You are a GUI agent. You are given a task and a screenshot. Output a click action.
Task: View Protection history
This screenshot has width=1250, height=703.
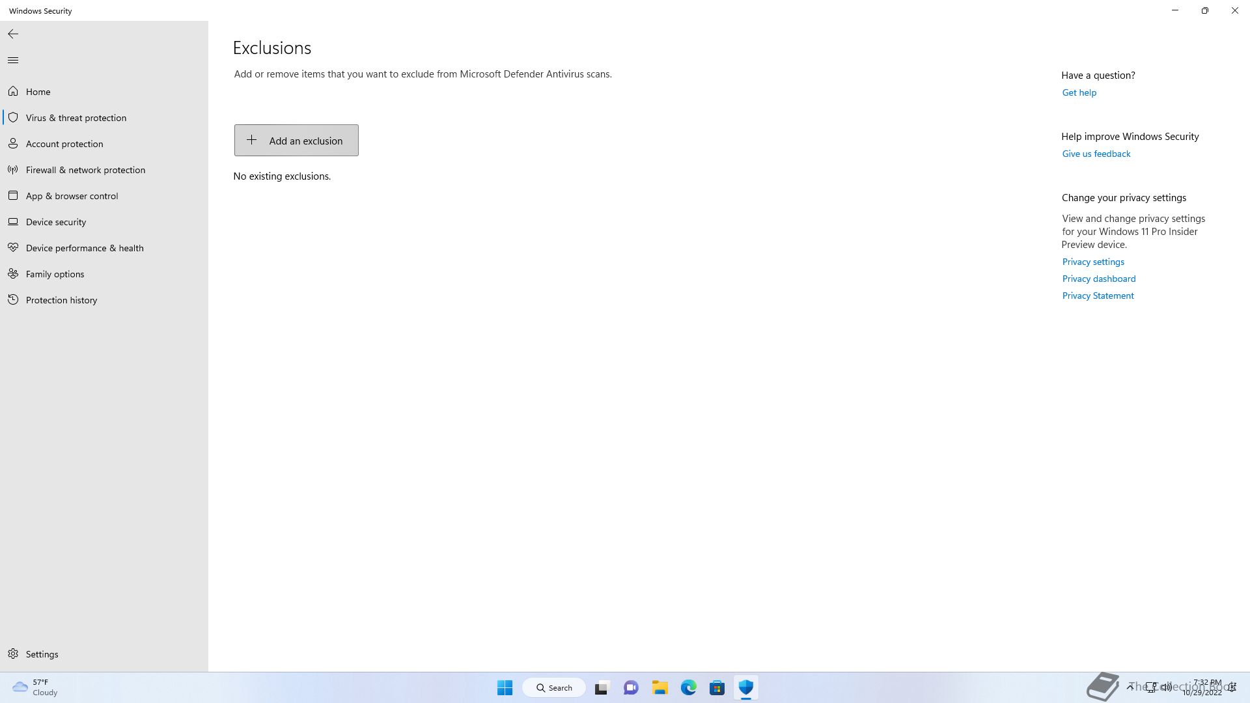pyautogui.click(x=104, y=300)
